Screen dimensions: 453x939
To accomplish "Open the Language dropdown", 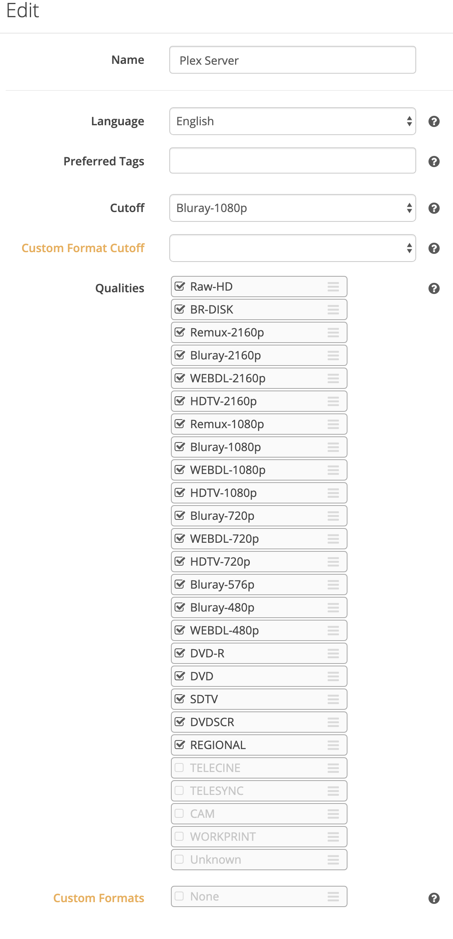I will pos(292,121).
